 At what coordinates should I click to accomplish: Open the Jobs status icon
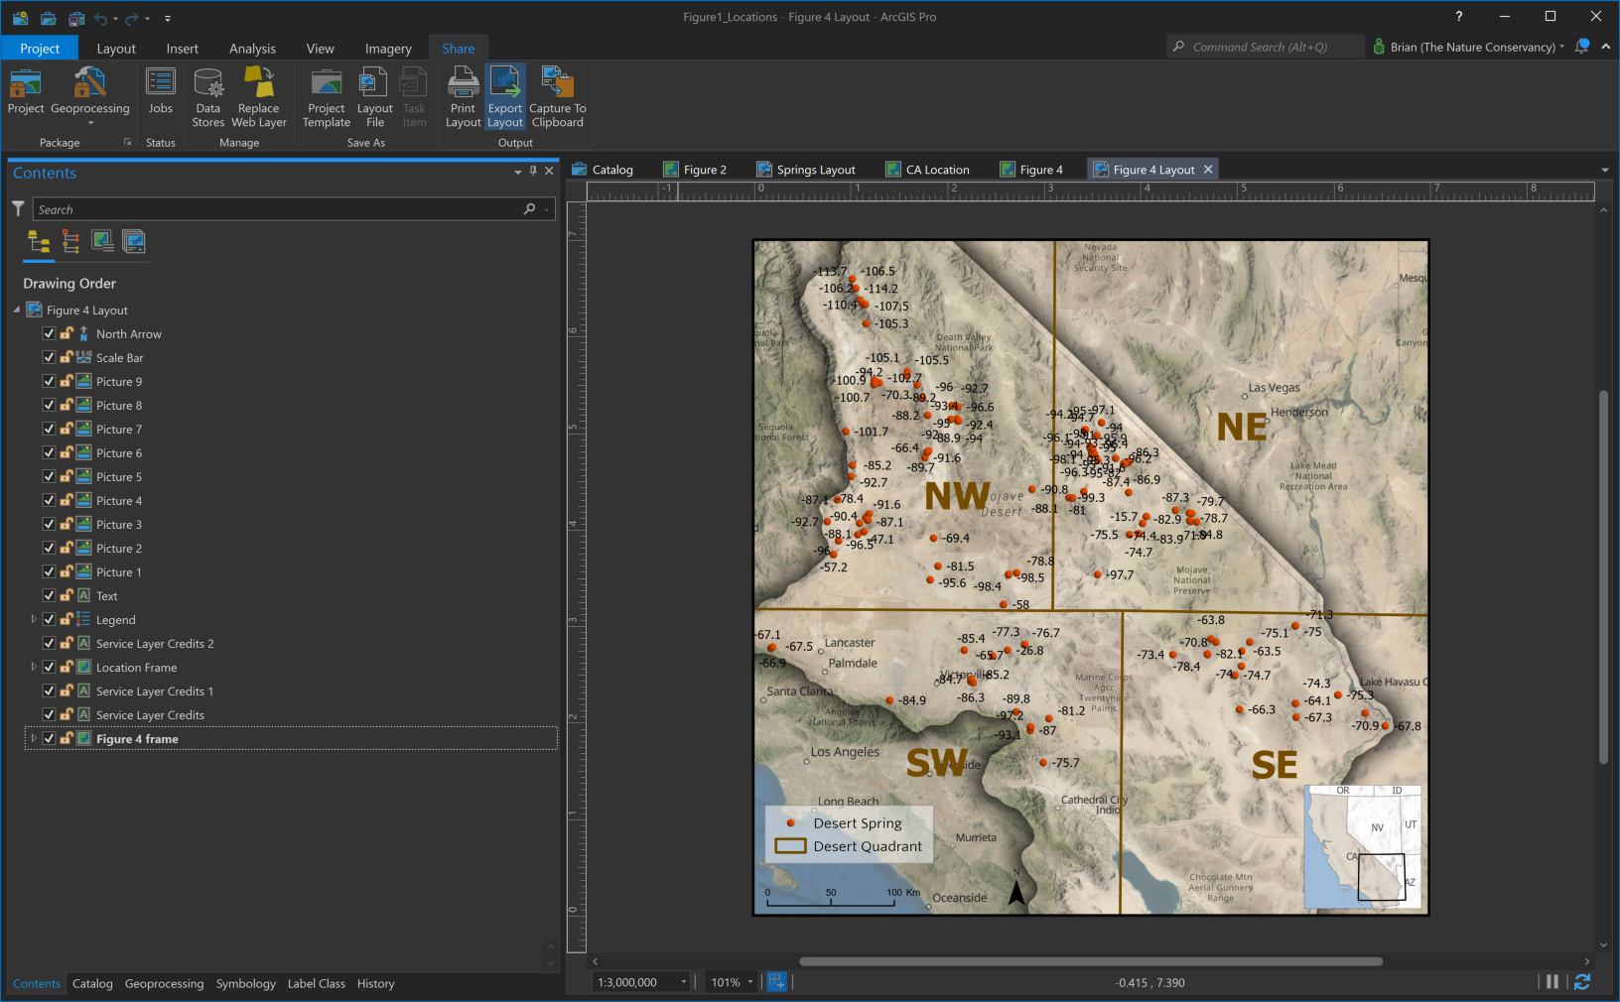point(160,83)
